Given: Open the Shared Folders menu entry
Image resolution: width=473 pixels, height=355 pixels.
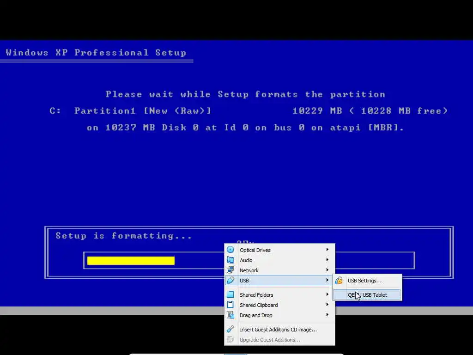Looking at the screenshot, I should (x=279, y=295).
